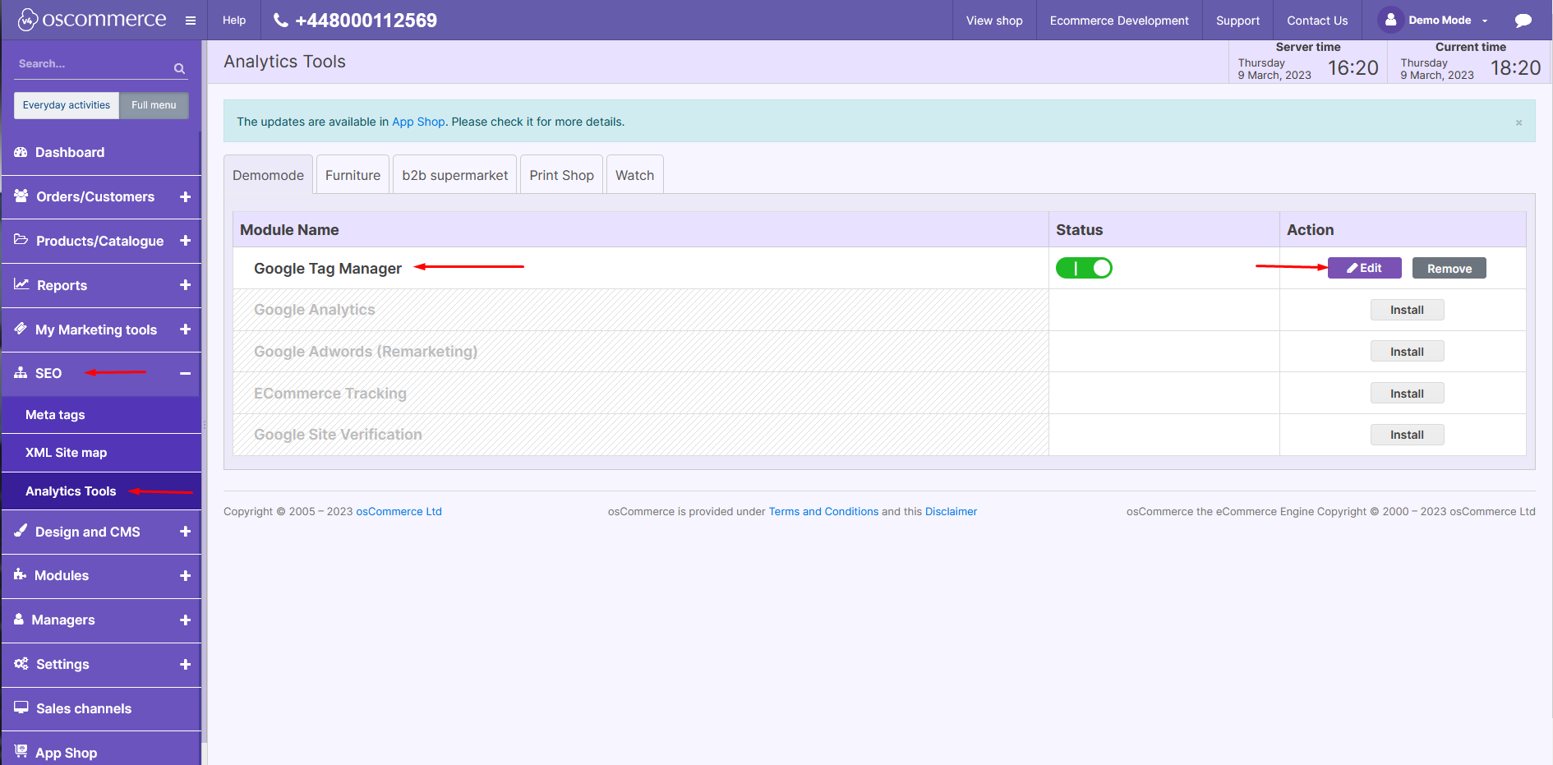Open Help in top bar
1553x765 pixels.
click(x=234, y=21)
